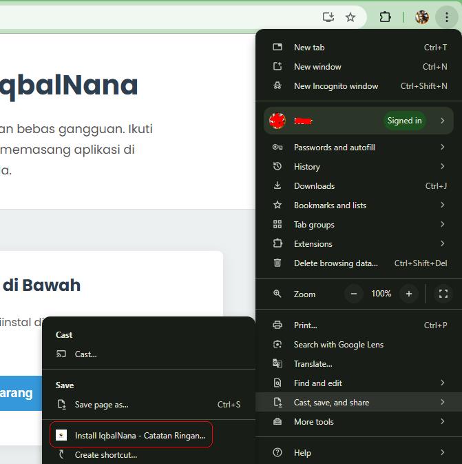Click the Cast, save, and share arrow
This screenshot has width=462, height=464.
442,402
